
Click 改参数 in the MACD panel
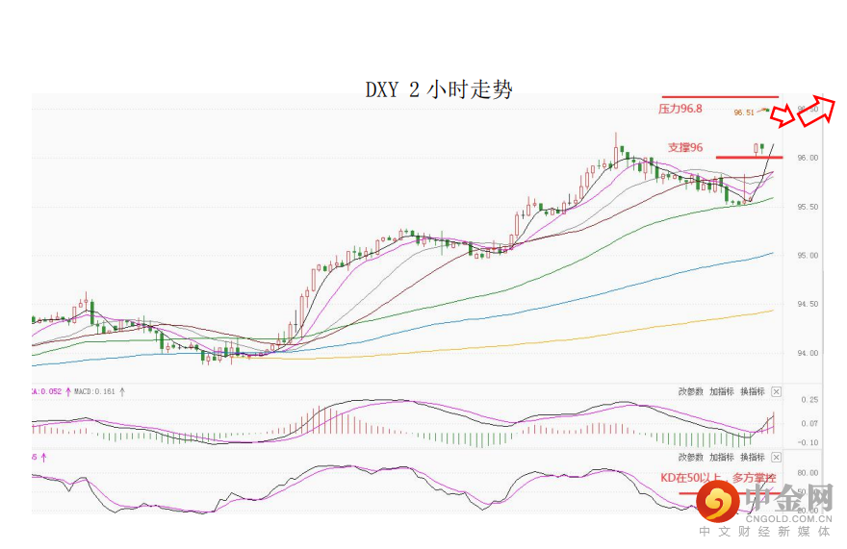click(691, 392)
